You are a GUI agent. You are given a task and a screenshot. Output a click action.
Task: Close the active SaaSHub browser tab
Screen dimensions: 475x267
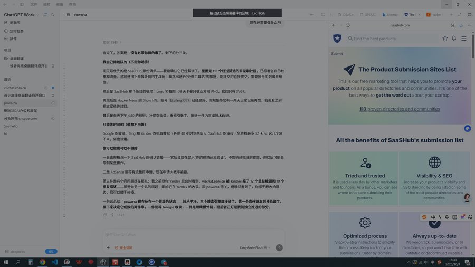pos(419,15)
